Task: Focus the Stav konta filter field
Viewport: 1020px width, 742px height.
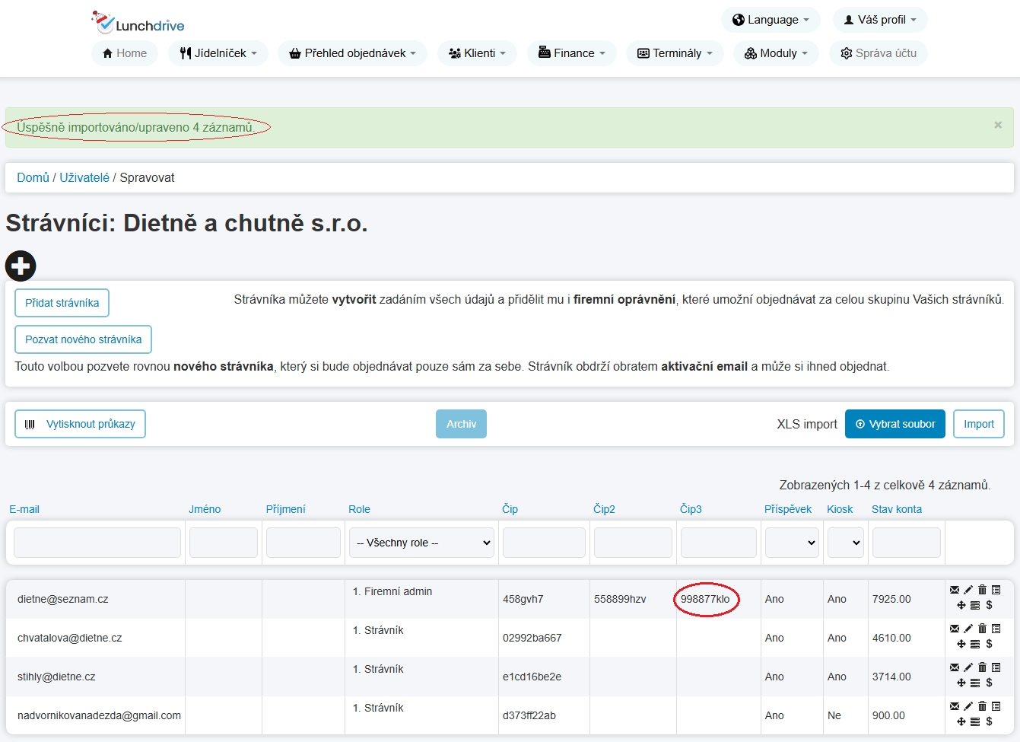Action: click(x=907, y=543)
